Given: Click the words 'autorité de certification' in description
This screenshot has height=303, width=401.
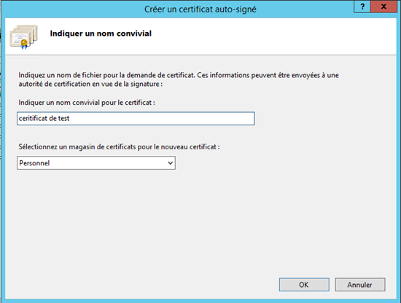Looking at the screenshot, I should click(x=54, y=84).
